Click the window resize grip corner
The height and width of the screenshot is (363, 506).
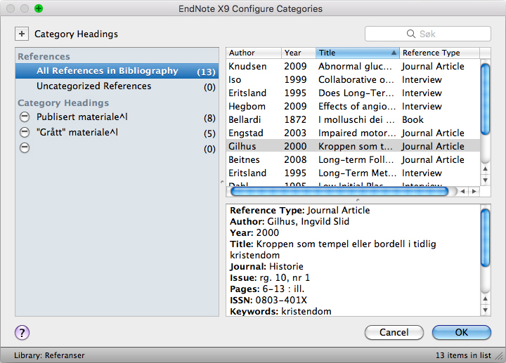coord(500,356)
